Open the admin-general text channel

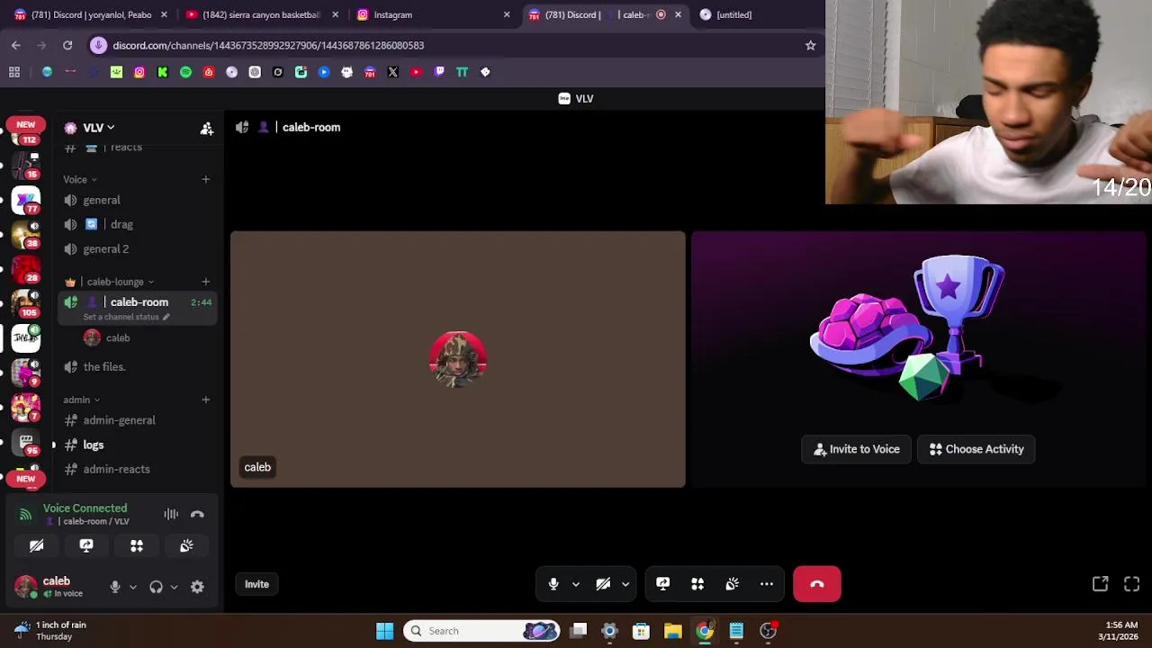pos(138,420)
